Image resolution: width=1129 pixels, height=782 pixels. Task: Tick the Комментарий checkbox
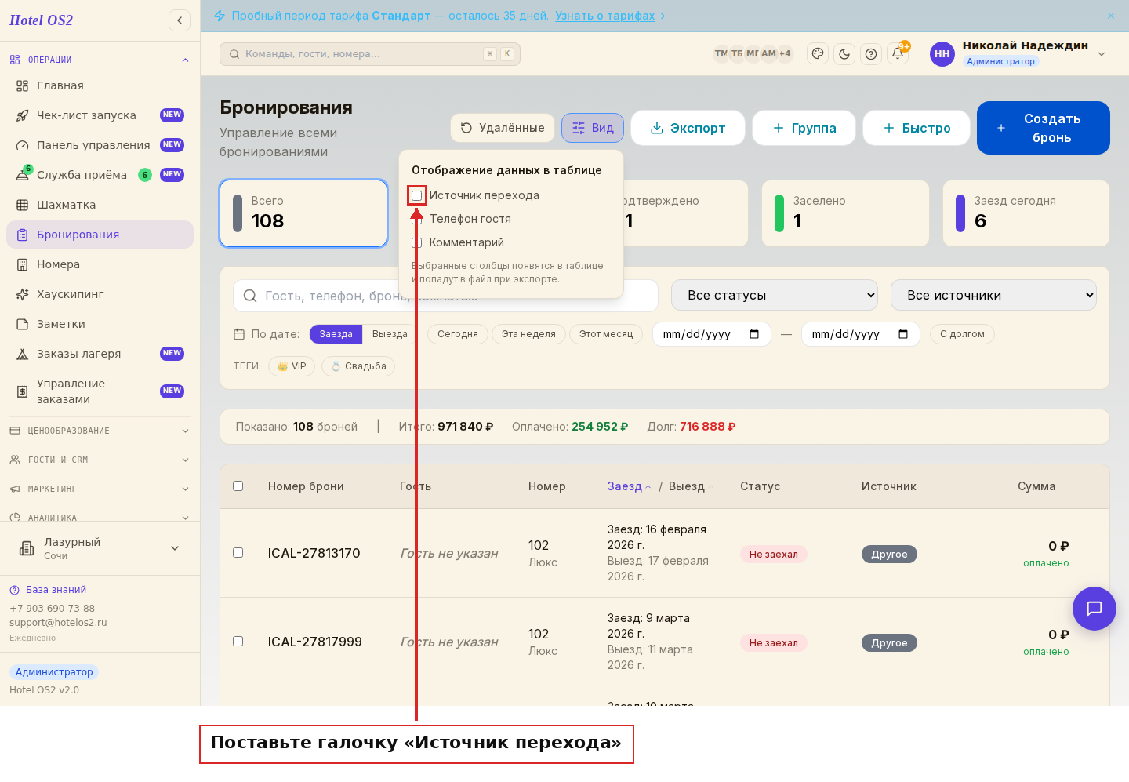[x=417, y=242]
